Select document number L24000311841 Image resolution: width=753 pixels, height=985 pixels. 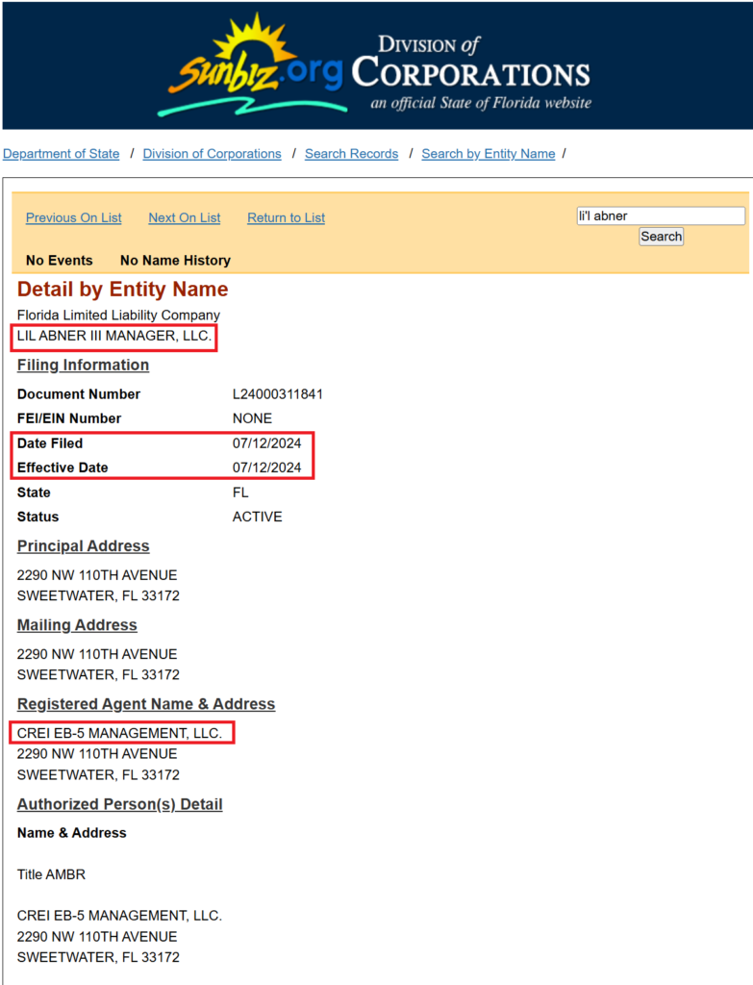tap(278, 394)
